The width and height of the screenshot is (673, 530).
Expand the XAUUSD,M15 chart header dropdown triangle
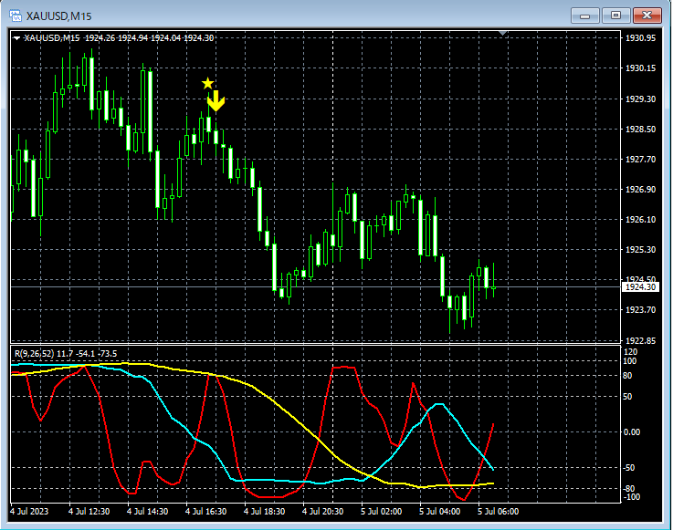[16, 38]
